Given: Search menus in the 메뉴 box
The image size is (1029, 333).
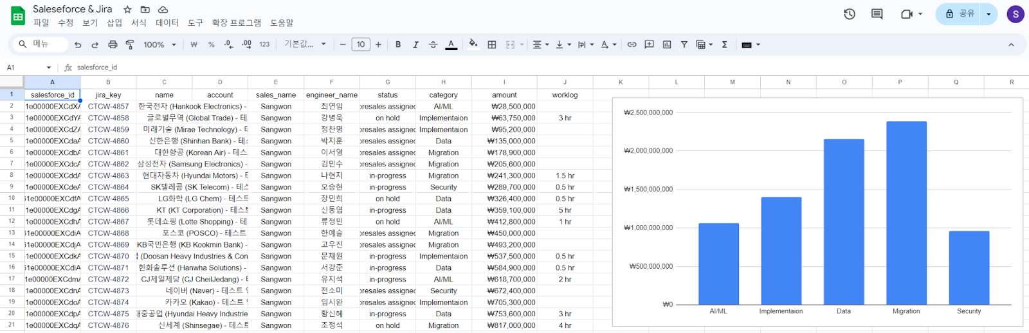Looking at the screenshot, I should point(40,44).
